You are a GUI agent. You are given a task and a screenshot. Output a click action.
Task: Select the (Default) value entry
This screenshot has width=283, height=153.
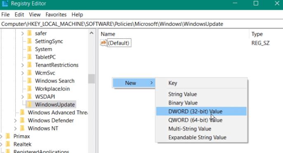119,43
